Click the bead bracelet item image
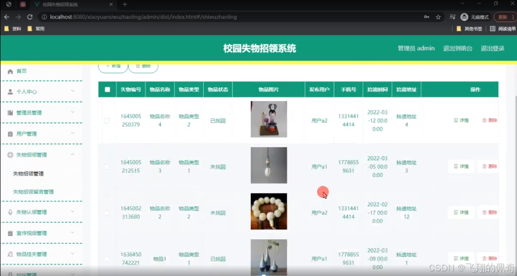Image resolution: width=517 pixels, height=276 pixels. 269,212
